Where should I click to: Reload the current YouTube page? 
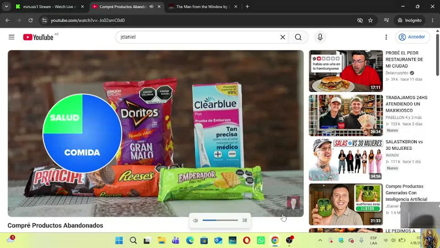pyautogui.click(x=31, y=20)
